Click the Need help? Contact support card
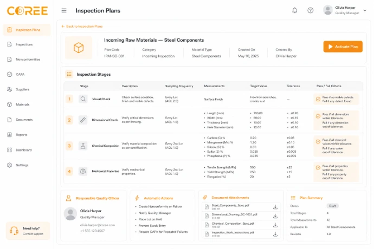This screenshot has height=249, width=374. 28,231
